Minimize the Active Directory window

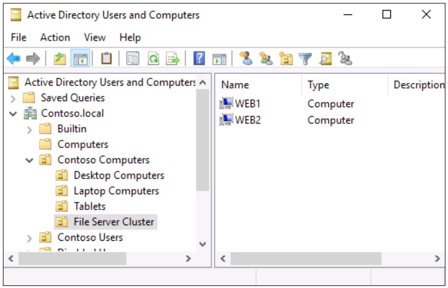(348, 14)
